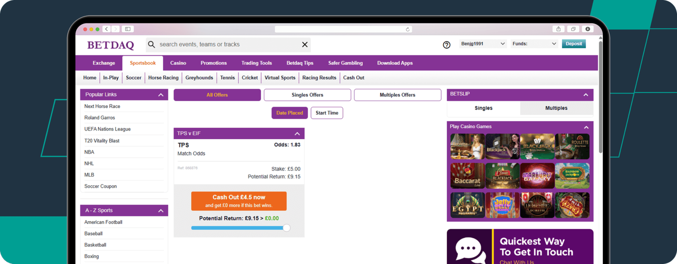
Task: Select the Singles tab in betslip
Action: pos(484,108)
